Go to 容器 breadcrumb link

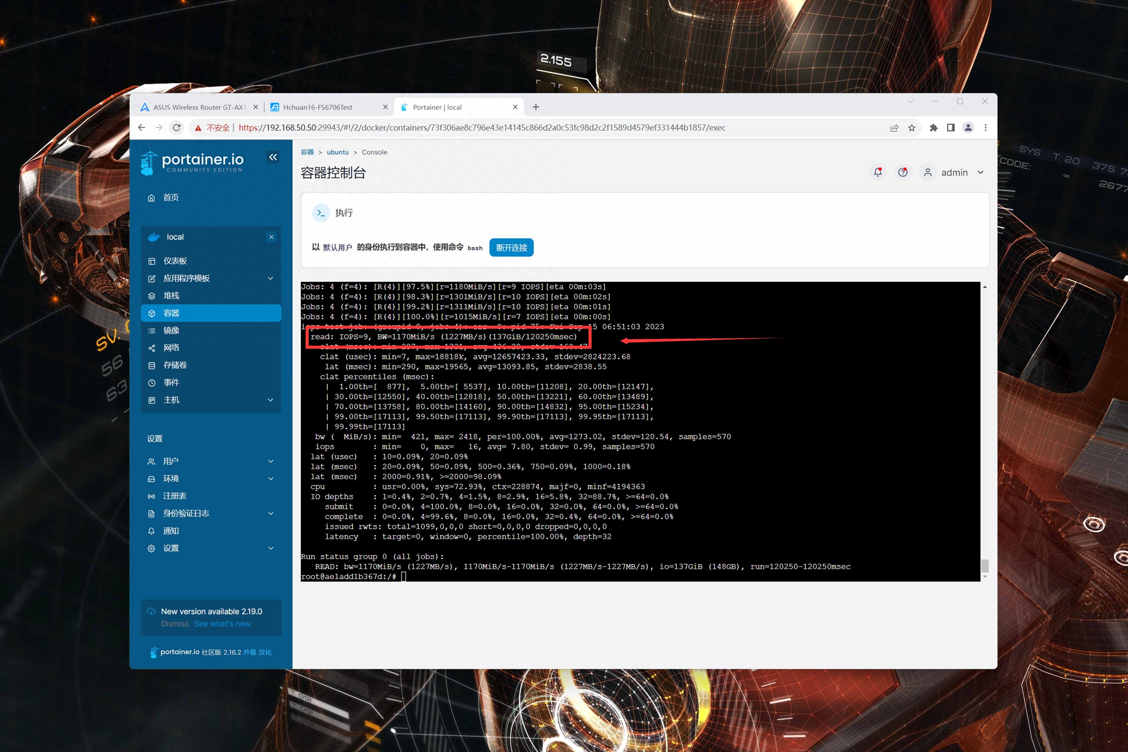coord(307,152)
